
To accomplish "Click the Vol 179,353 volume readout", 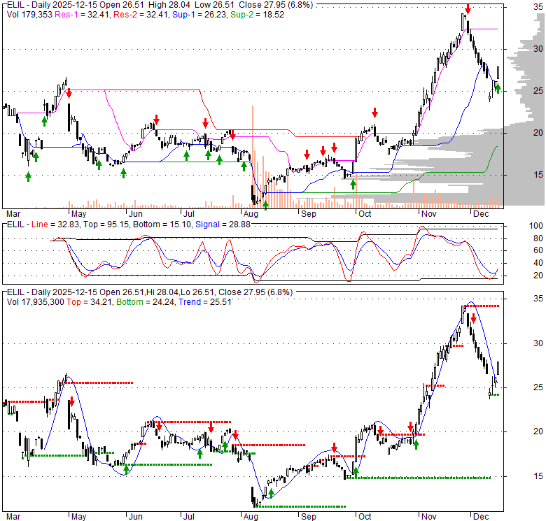I will 29,15.
